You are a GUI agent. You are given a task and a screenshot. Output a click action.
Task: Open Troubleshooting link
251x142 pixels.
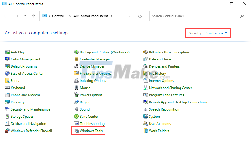[92, 124]
